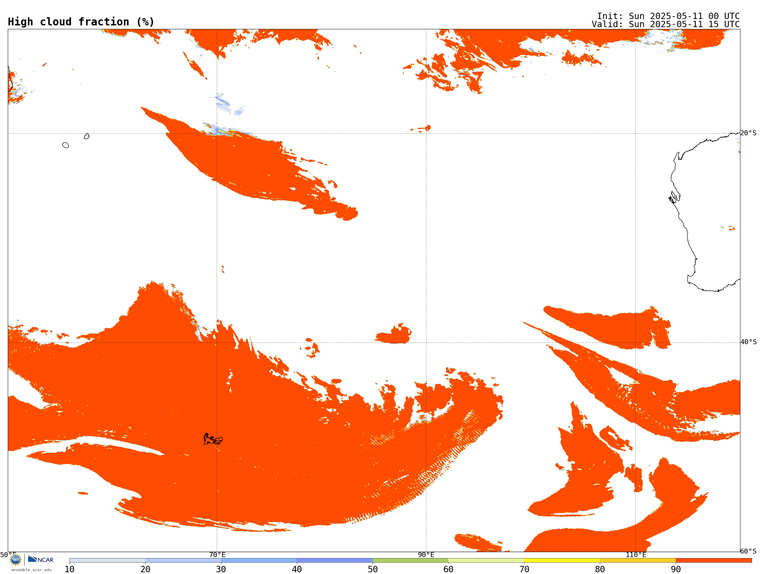Click the 110°E longitude label
763x574 pixels.
636,555
